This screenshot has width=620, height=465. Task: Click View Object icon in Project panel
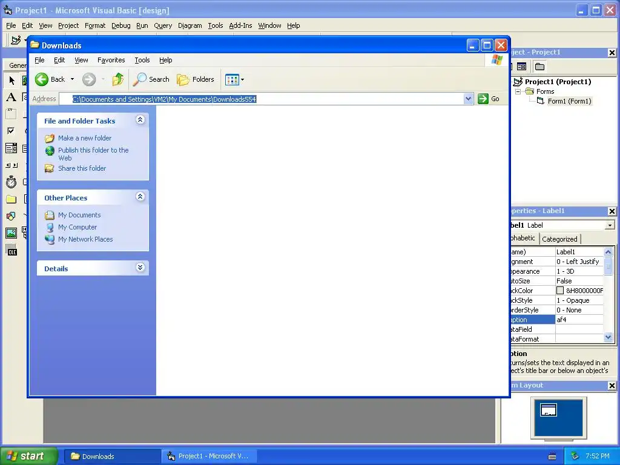coord(521,67)
